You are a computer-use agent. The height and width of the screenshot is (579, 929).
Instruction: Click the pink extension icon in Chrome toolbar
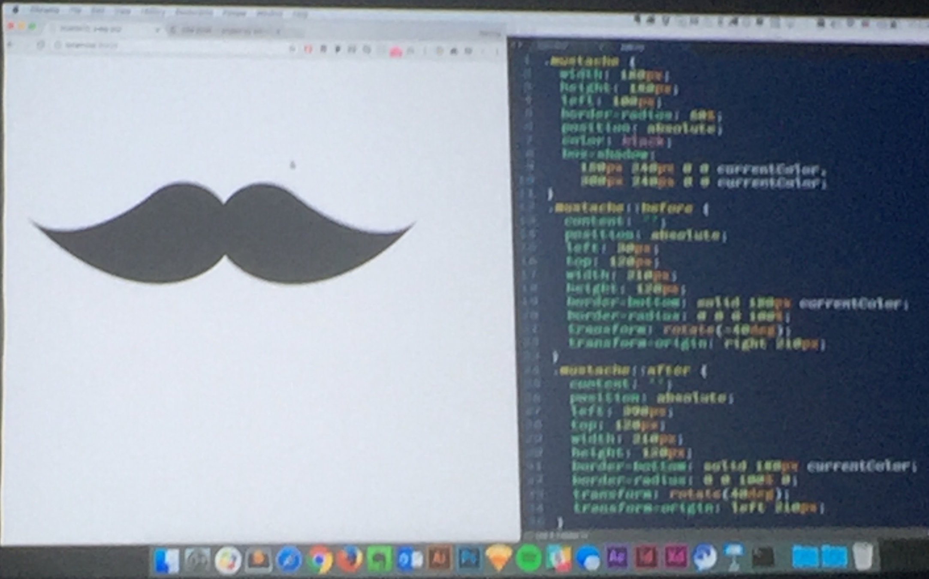click(x=395, y=52)
